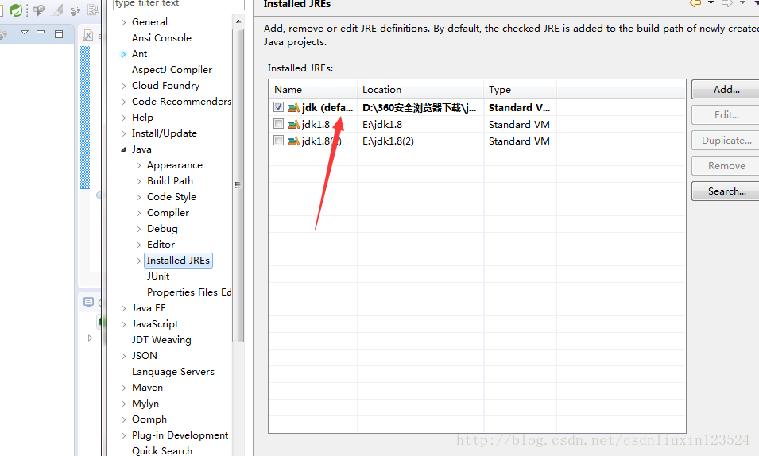Screen dimensions: 759x456
Task: Sort the JRE table by Location column
Action: (x=420, y=90)
